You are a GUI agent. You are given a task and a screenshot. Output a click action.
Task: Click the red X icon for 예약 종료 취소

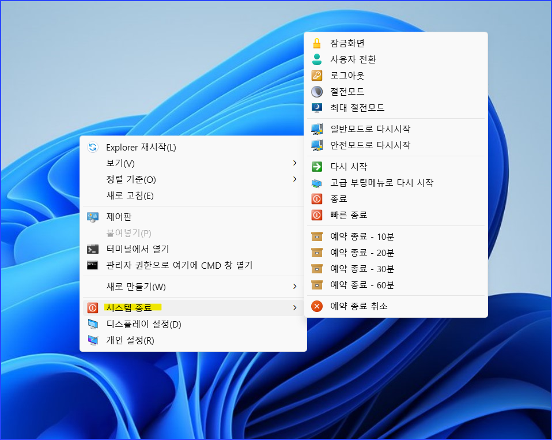pos(317,306)
